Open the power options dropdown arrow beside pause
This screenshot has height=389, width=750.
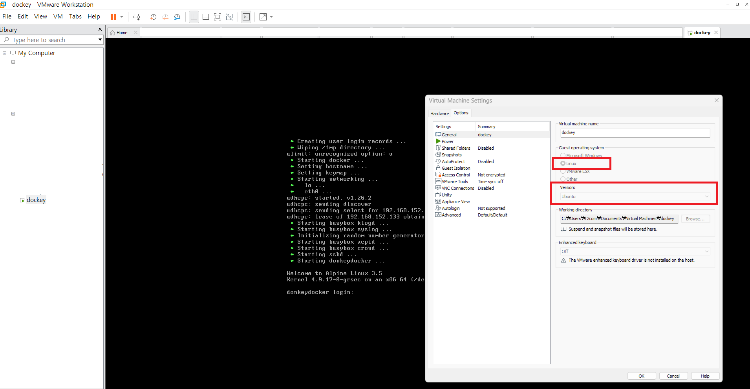(122, 17)
